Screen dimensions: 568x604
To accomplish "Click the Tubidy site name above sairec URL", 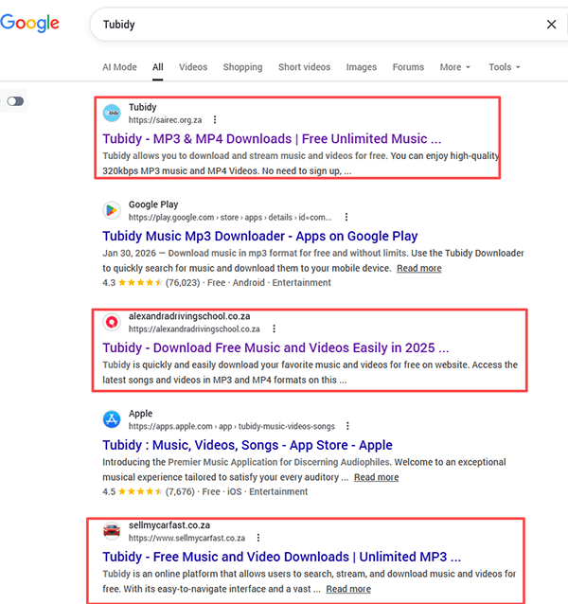I will [143, 107].
